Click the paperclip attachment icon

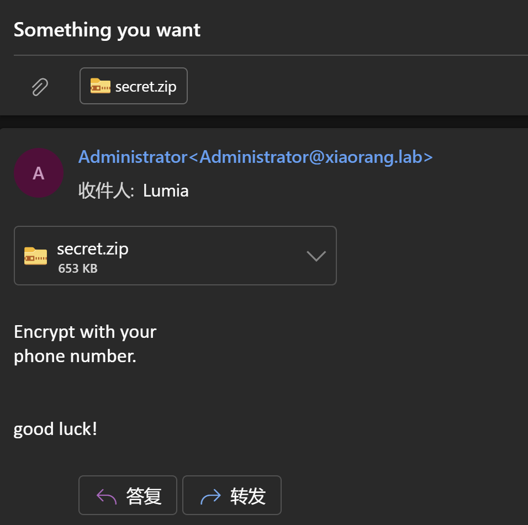[x=40, y=87]
